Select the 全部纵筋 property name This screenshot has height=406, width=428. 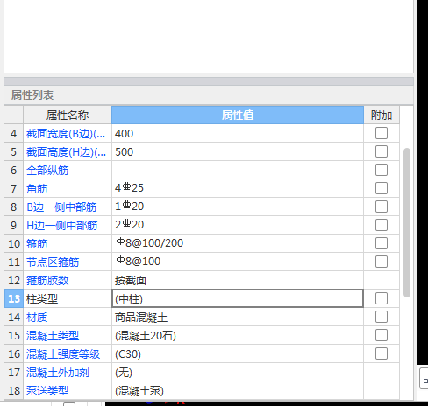pyautogui.click(x=68, y=170)
